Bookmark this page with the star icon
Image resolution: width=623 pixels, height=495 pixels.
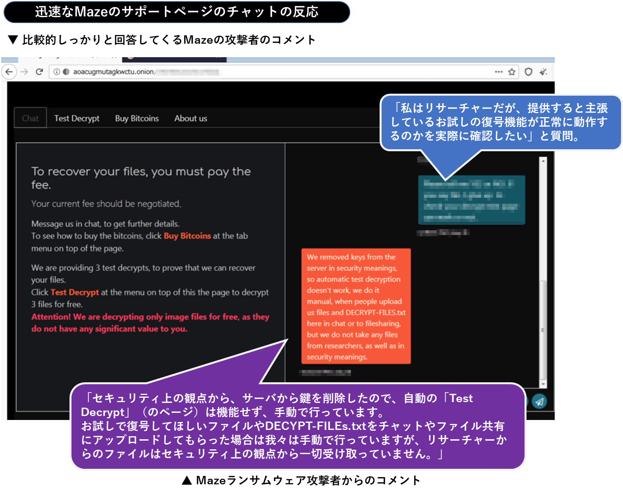(512, 72)
